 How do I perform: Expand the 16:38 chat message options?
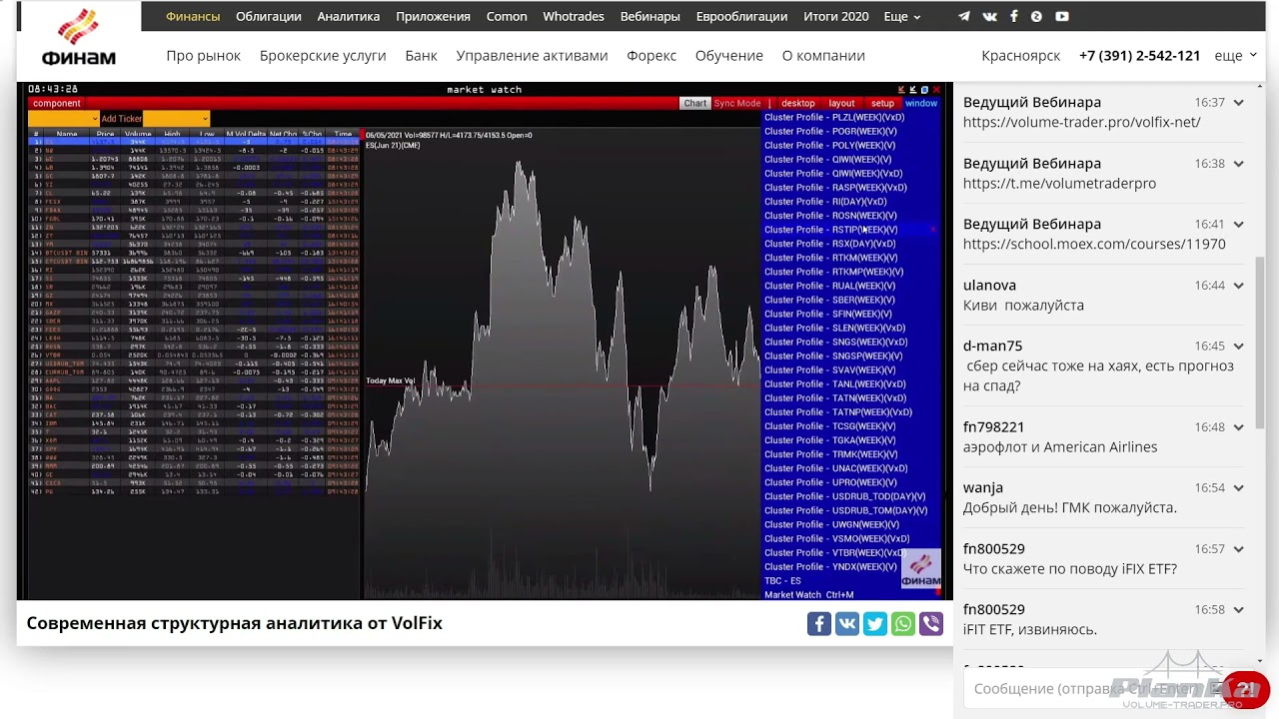(x=1238, y=163)
